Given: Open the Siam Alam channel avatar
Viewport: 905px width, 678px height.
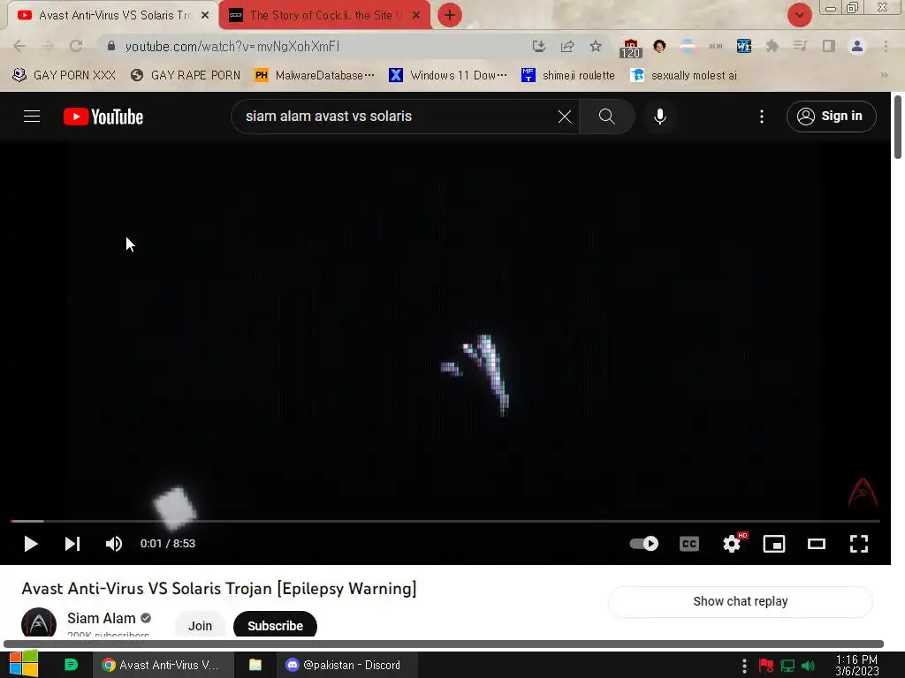Looking at the screenshot, I should tap(39, 622).
